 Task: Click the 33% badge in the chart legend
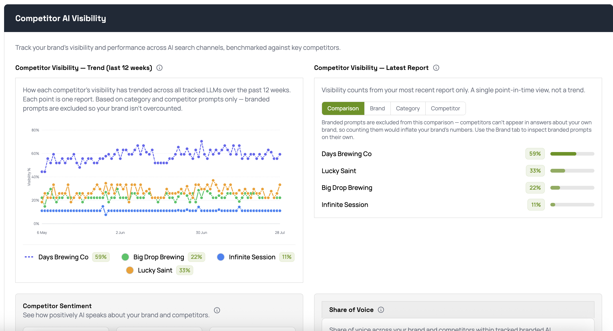pyautogui.click(x=185, y=270)
